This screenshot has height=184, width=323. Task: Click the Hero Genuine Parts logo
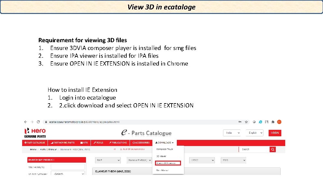point(35,133)
